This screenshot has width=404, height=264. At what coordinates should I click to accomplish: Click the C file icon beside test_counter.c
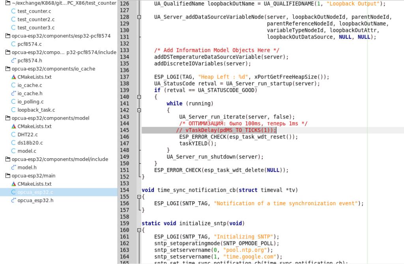tap(13, 11)
